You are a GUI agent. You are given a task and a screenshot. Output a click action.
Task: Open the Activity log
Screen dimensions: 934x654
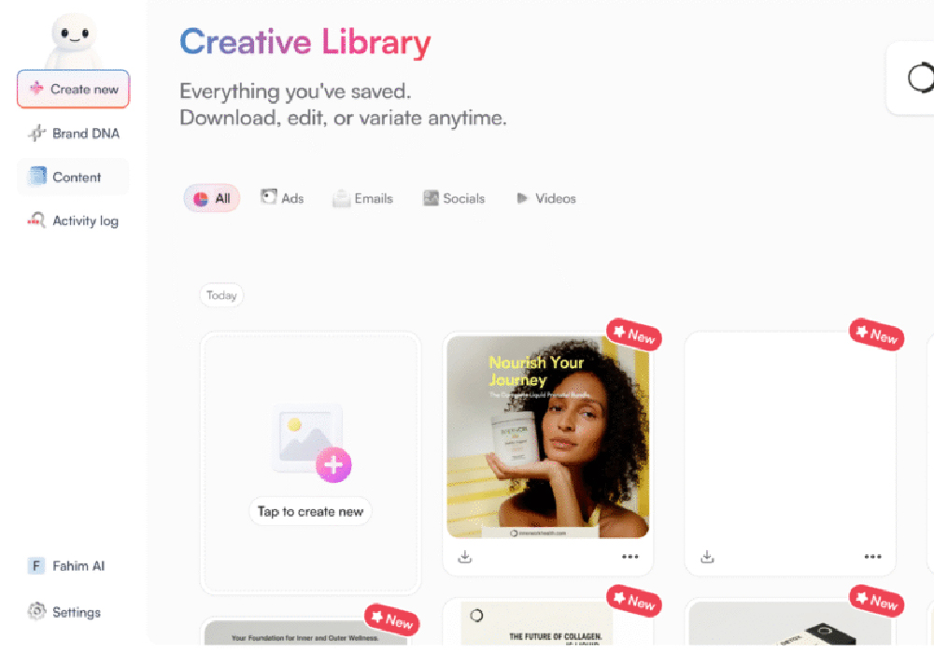[x=73, y=221]
